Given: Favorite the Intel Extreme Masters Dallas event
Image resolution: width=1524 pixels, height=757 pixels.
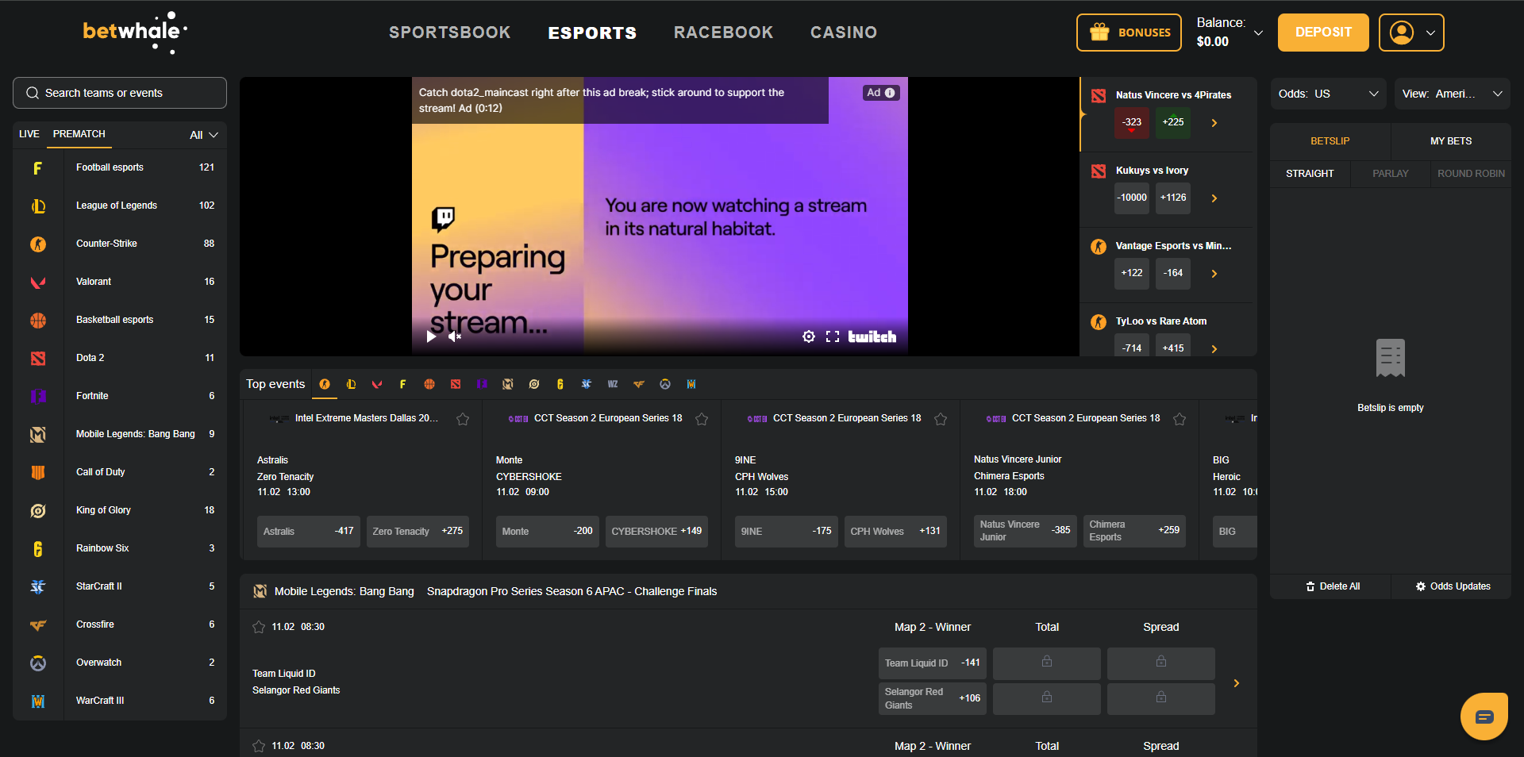Looking at the screenshot, I should pyautogui.click(x=463, y=419).
